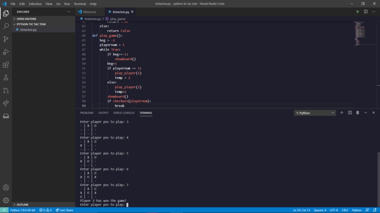Select the Terminal panel tab

click(x=146, y=113)
